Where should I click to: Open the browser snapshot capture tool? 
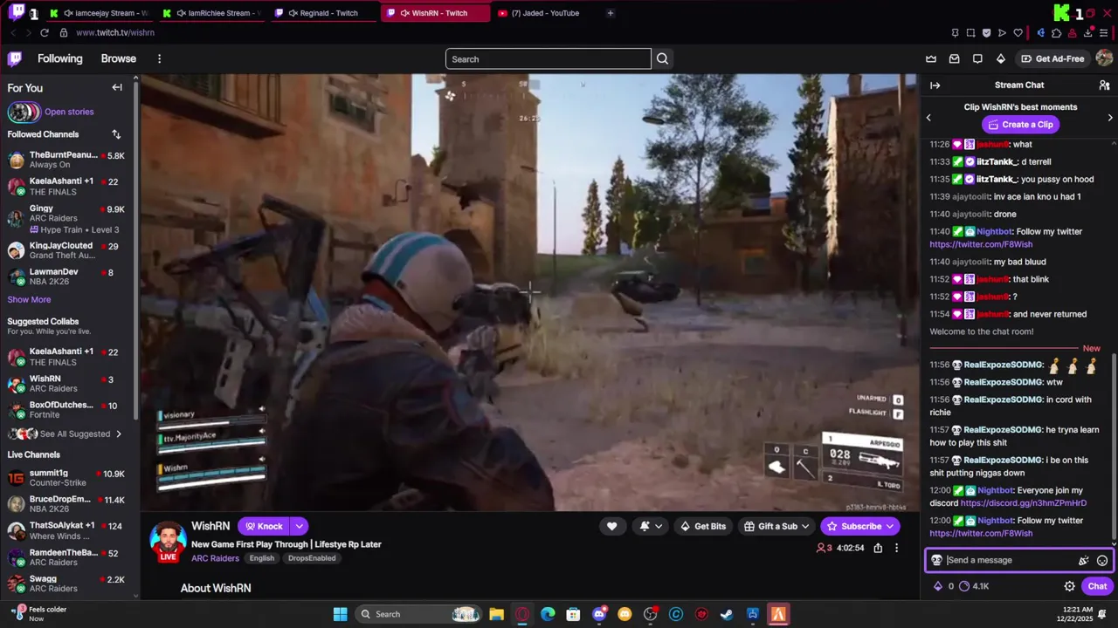click(970, 32)
